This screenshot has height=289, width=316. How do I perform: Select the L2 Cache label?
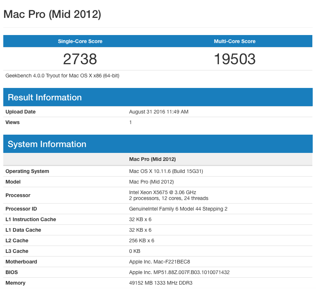pos(17,240)
